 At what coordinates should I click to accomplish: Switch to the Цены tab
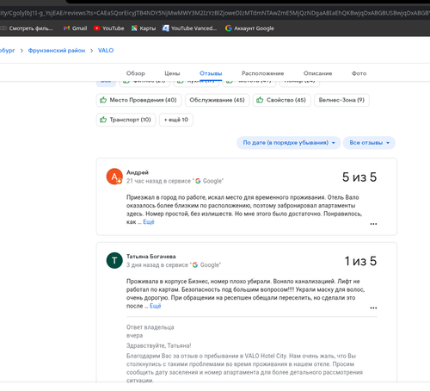click(x=172, y=73)
